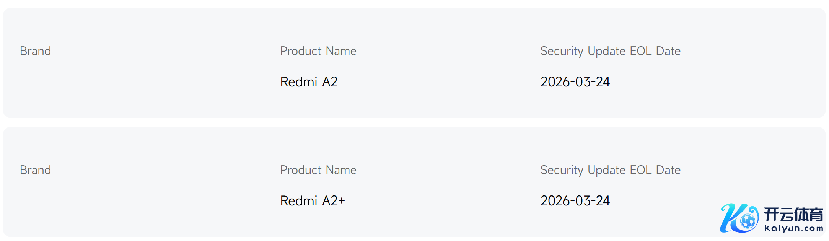Viewport: 829px width, 241px height.
Task: Click Security Update EOL Date label in the Redmi A2 card
Action: pyautogui.click(x=610, y=51)
